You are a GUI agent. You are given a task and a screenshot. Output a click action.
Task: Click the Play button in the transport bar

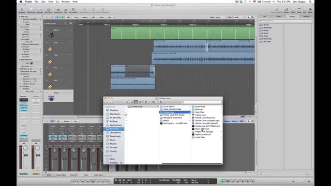[98, 181]
